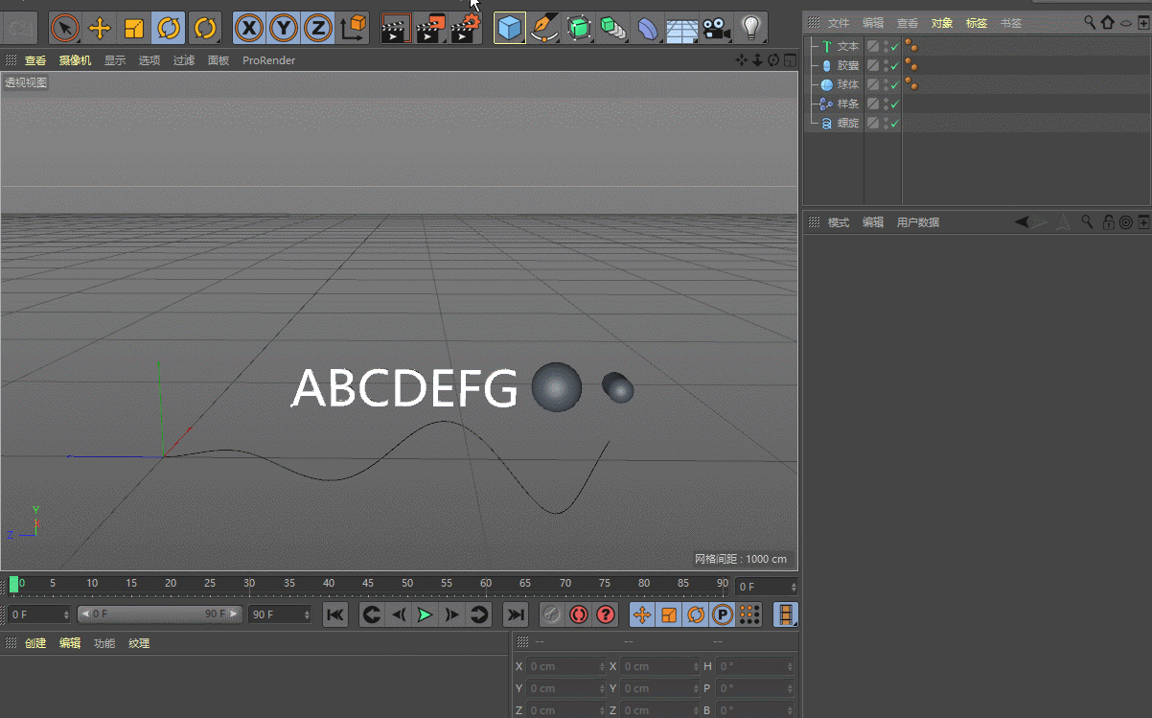Click the Camera creation icon
Viewport: 1152px width, 718px height.
(x=717, y=28)
